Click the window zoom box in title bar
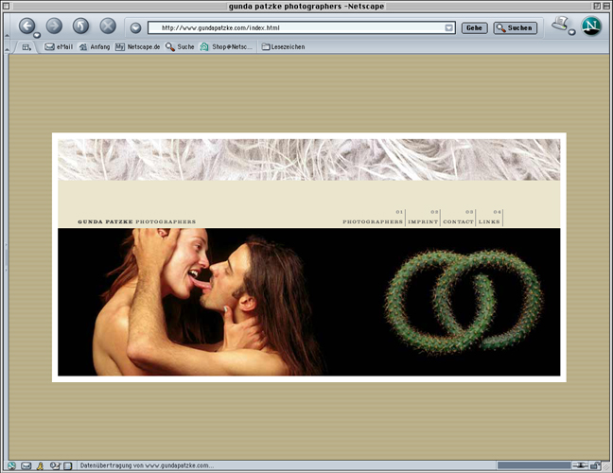The height and width of the screenshot is (473, 613). coord(597,6)
